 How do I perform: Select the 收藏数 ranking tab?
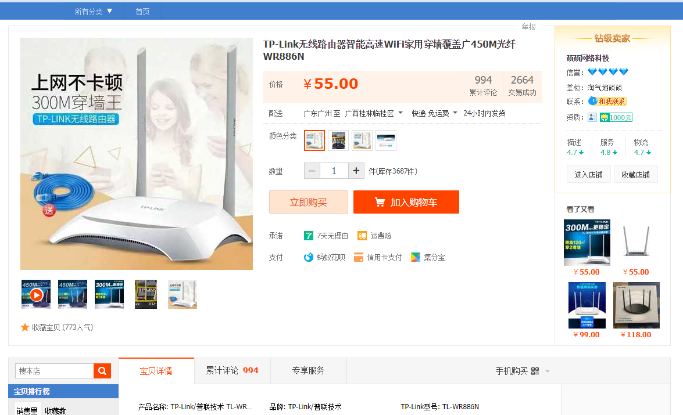[x=55, y=411]
